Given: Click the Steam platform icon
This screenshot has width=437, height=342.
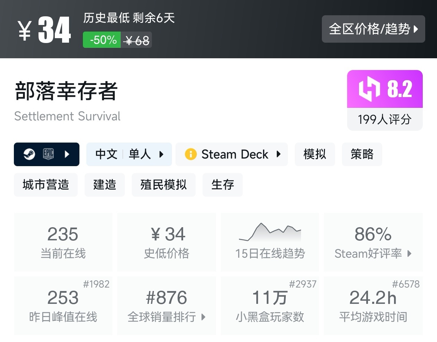Looking at the screenshot, I should click(29, 154).
